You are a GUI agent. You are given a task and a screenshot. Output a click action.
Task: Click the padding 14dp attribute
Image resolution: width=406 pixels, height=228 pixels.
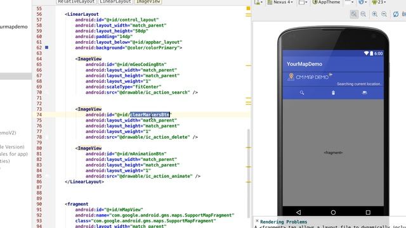(104, 37)
